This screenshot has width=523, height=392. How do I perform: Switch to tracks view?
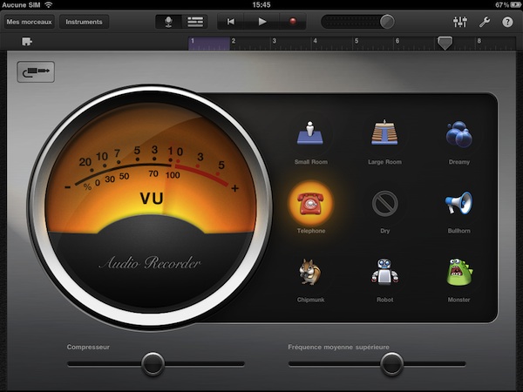click(194, 22)
